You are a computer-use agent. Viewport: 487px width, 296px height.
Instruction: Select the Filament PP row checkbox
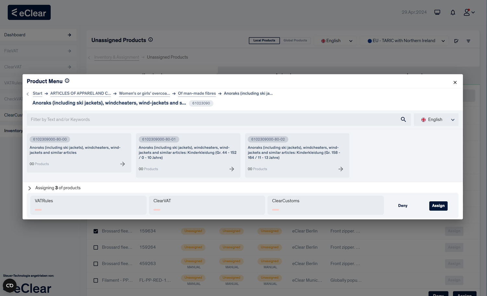point(96,280)
